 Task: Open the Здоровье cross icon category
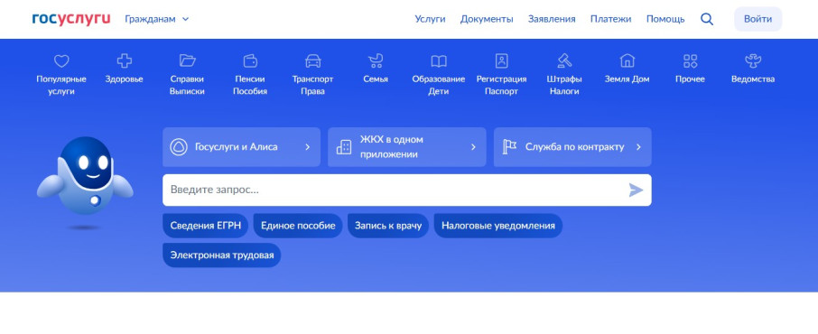[125, 69]
